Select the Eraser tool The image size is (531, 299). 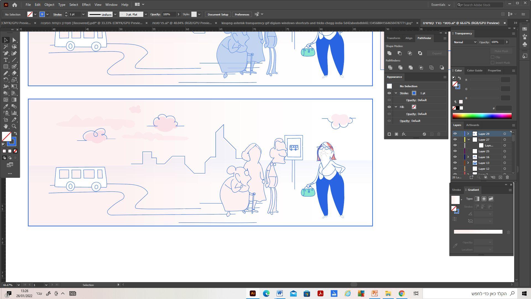(x=14, y=73)
